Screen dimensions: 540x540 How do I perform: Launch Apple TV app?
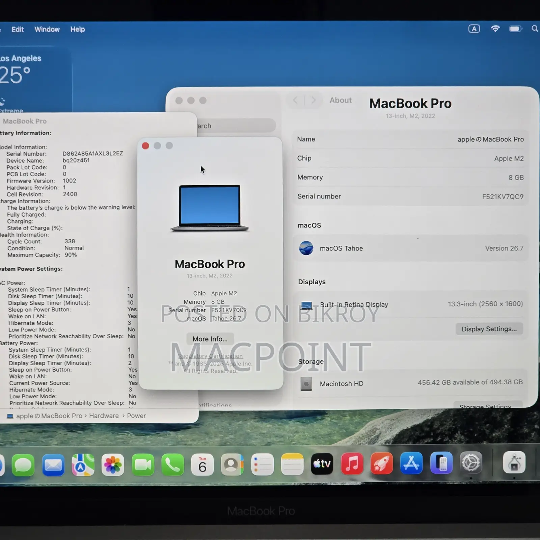point(322,464)
